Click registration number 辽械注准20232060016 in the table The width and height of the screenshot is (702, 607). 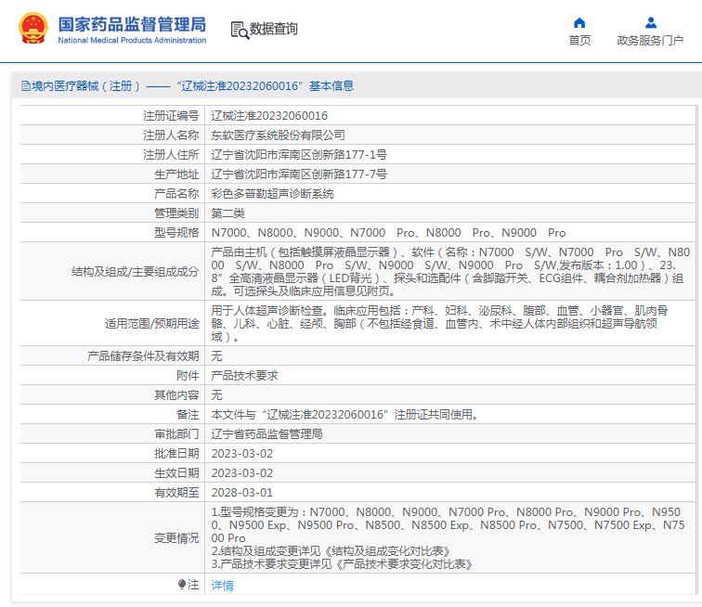(269, 116)
